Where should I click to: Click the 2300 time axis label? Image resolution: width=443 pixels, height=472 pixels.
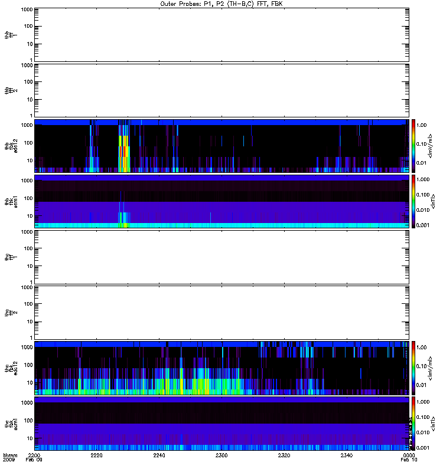click(221, 455)
